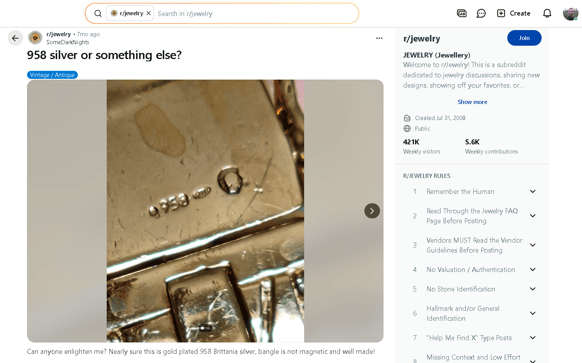Open the user profile avatar menu

(570, 13)
